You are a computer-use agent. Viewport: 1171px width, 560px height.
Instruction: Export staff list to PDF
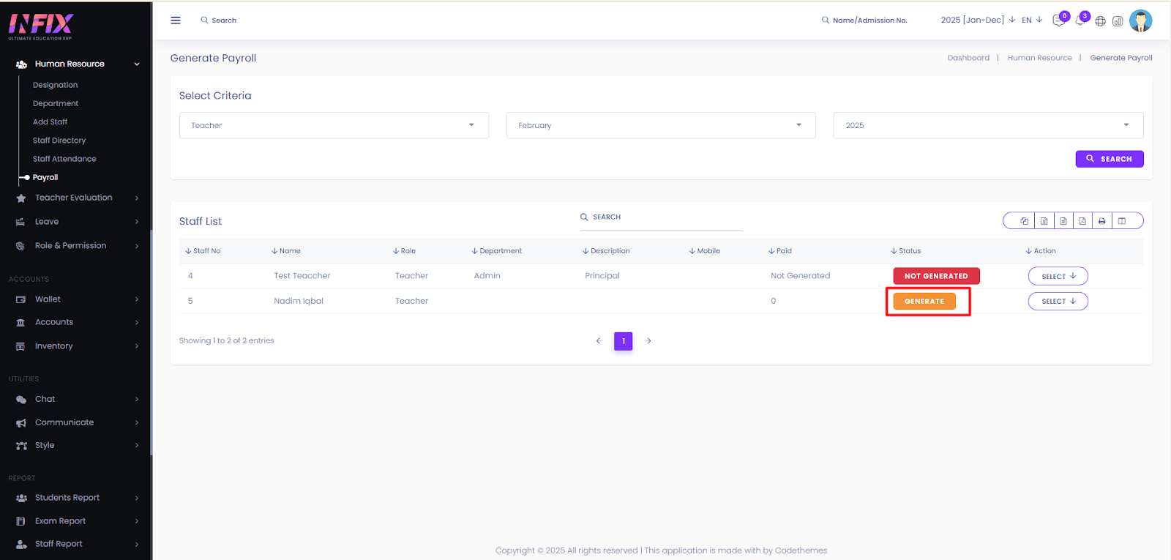coord(1082,221)
